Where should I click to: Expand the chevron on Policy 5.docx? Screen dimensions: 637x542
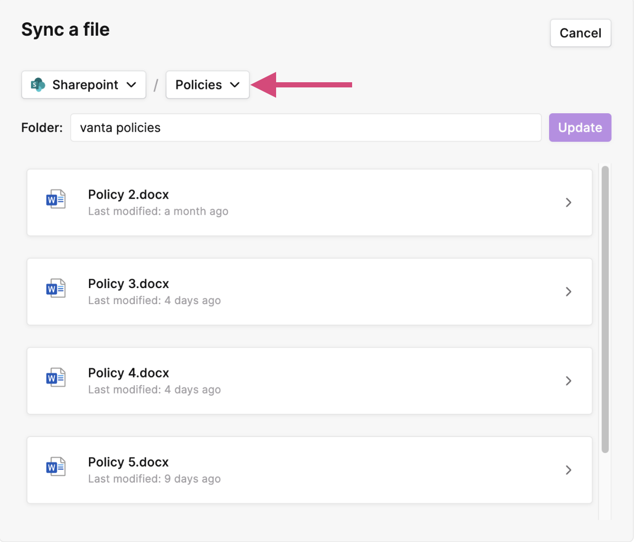[x=568, y=470]
